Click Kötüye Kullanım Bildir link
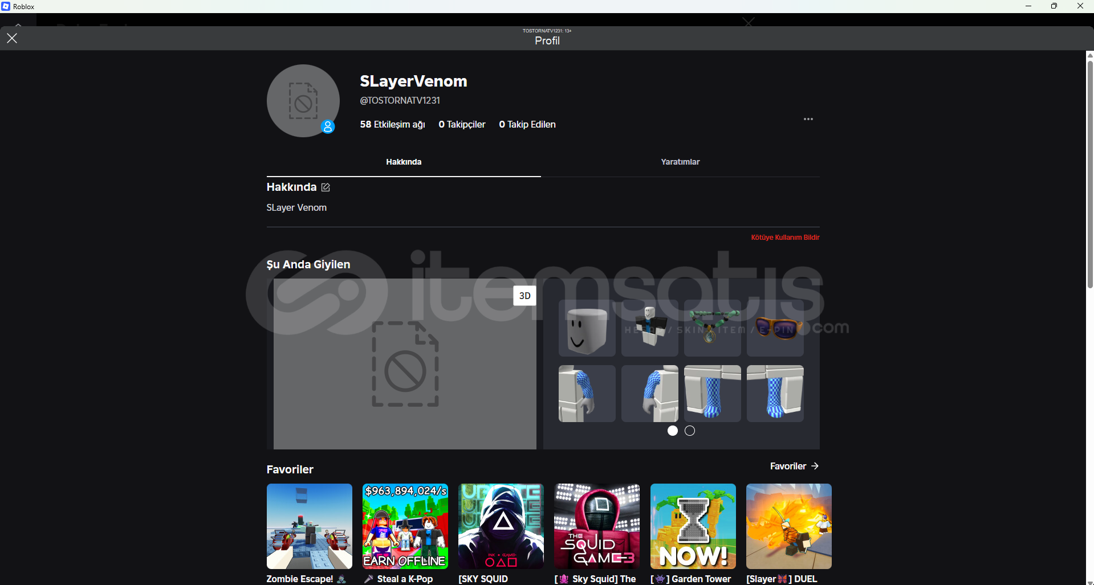Viewport: 1094px width, 585px height. pos(784,238)
